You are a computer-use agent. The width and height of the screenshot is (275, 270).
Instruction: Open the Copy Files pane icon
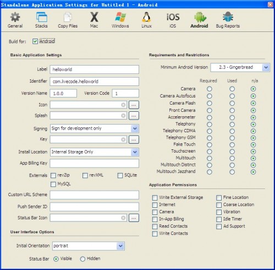pos(68,18)
